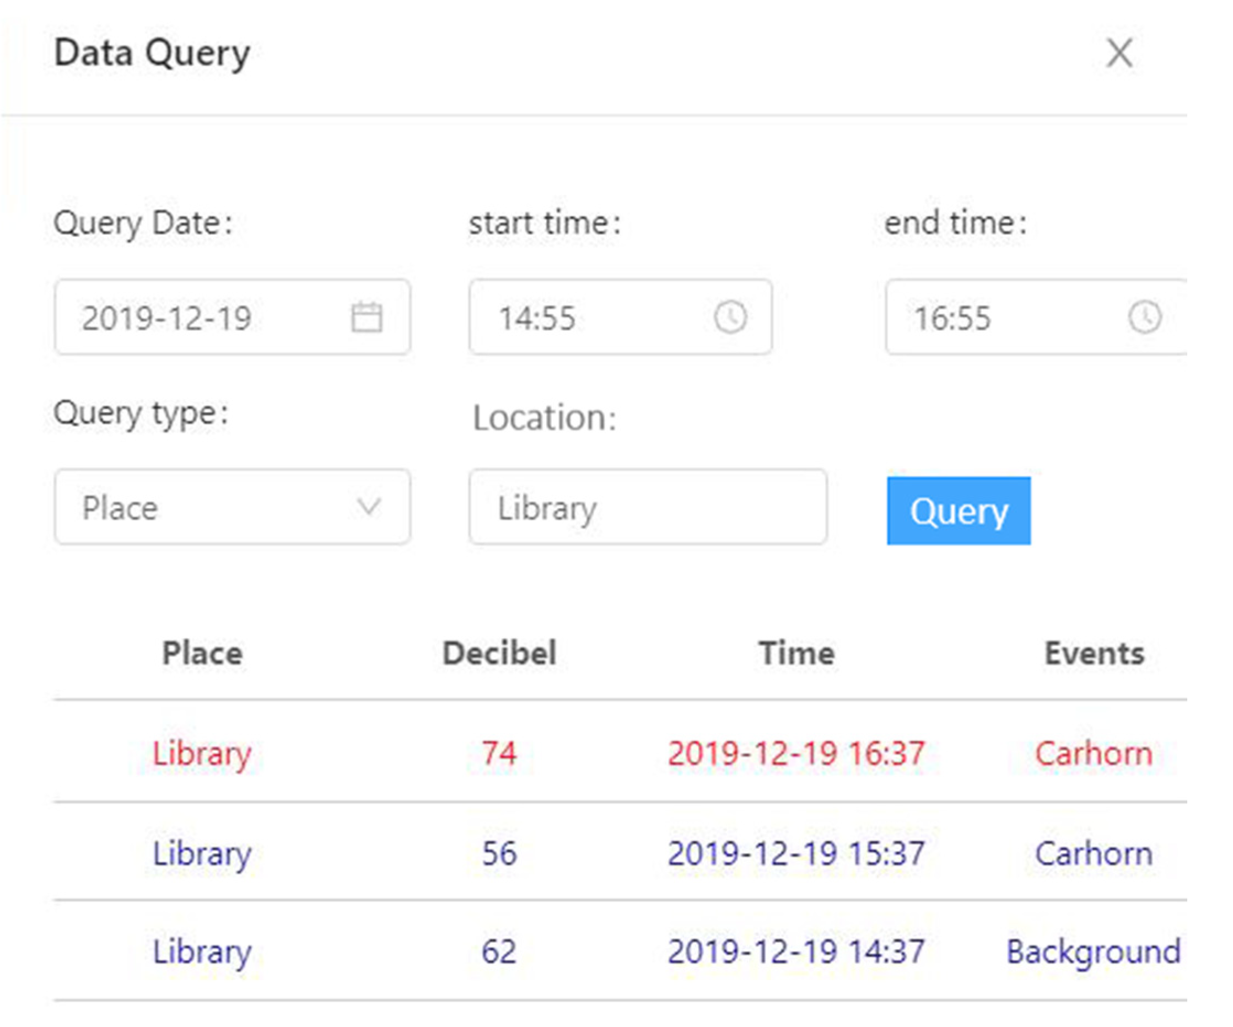
Task: Expand the Query type dropdown arrow
Action: click(369, 506)
